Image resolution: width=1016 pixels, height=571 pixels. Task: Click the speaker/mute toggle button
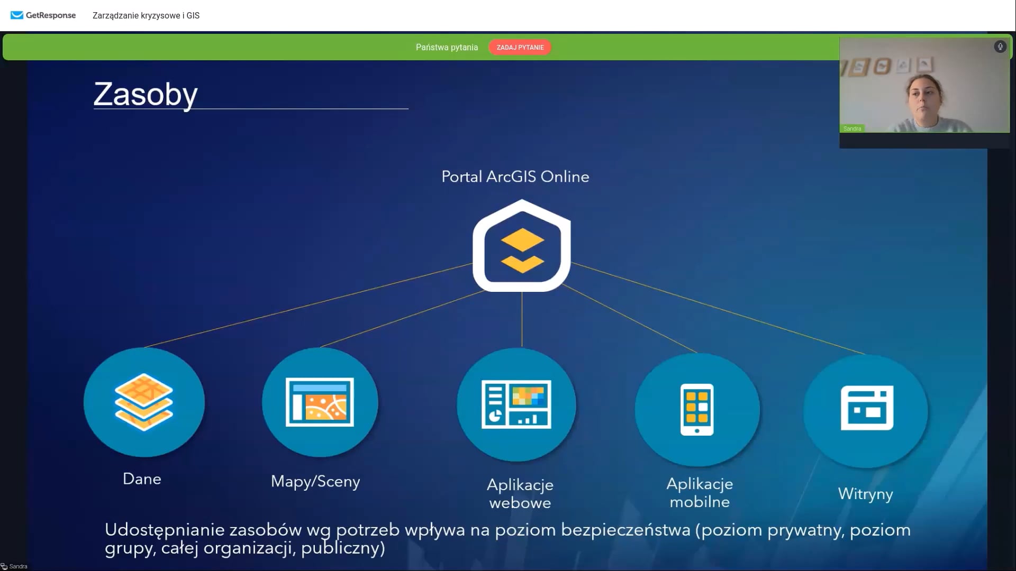tap(1001, 47)
